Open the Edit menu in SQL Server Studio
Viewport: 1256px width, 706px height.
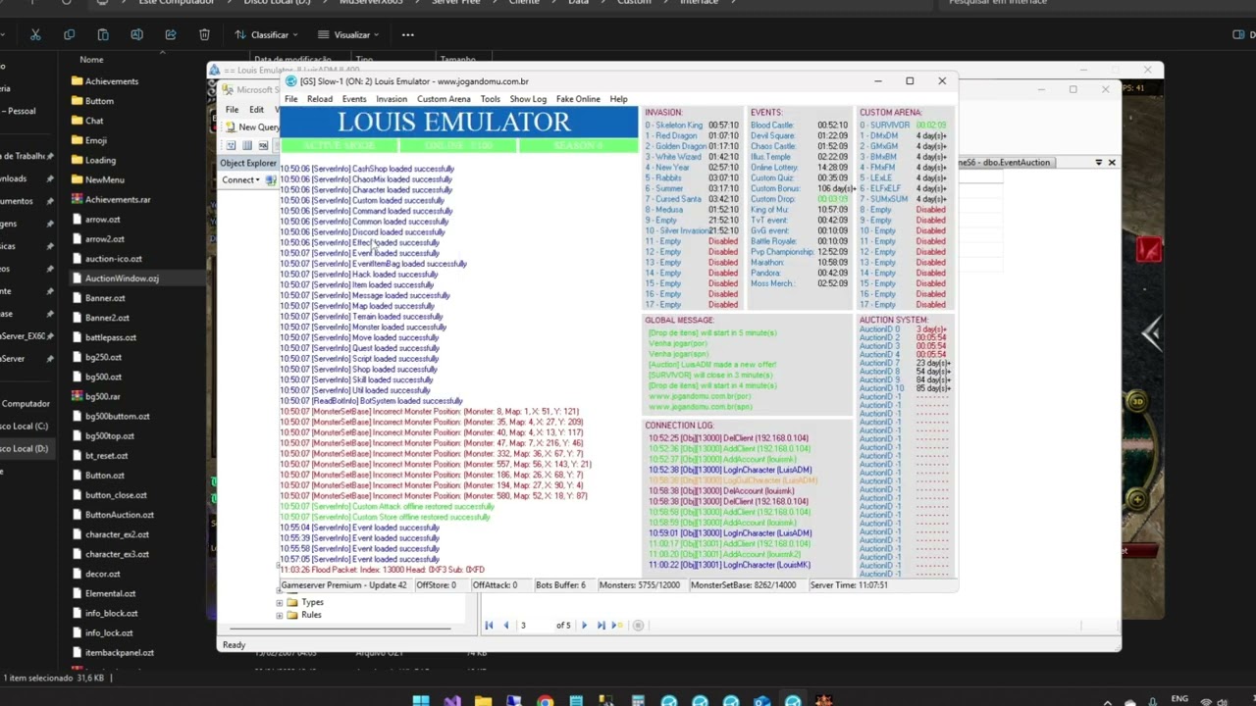click(256, 110)
